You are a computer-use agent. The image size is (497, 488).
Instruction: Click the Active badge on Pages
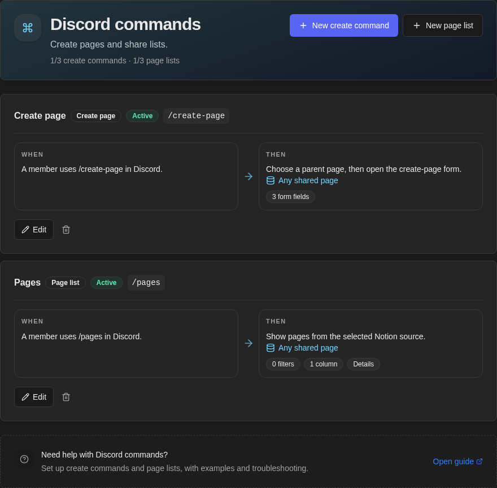pyautogui.click(x=107, y=282)
